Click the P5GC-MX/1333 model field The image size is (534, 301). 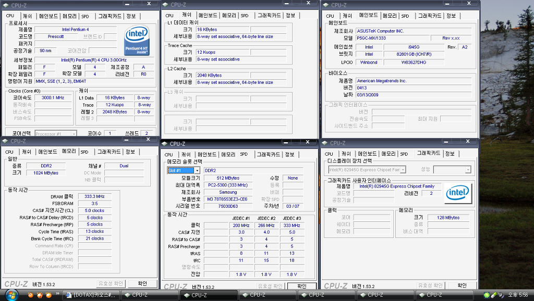tap(393, 38)
